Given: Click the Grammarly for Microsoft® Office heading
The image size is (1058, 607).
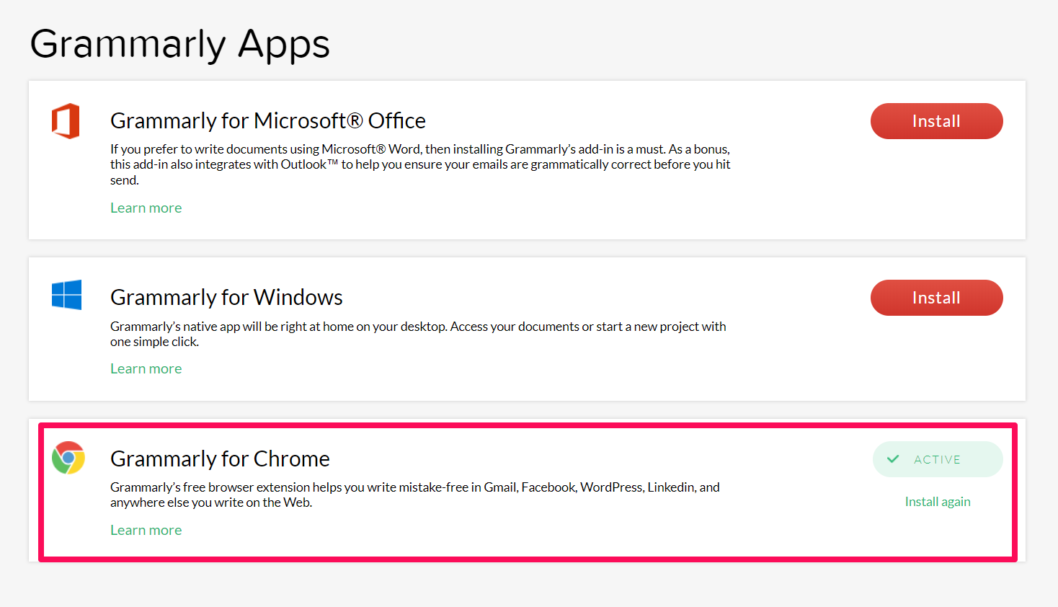Looking at the screenshot, I should pyautogui.click(x=268, y=120).
